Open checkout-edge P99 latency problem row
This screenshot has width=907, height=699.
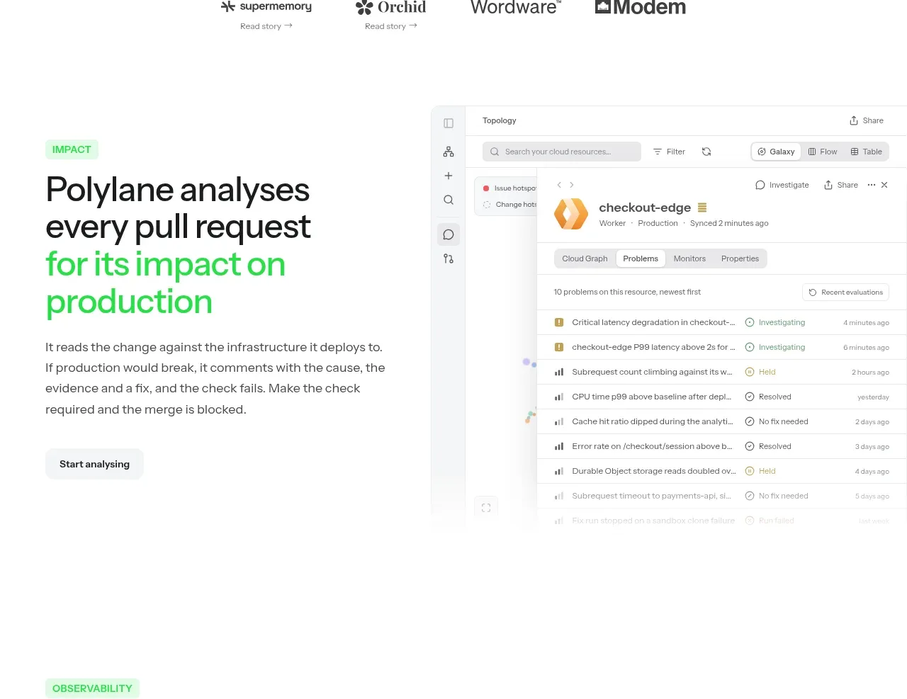(x=722, y=347)
